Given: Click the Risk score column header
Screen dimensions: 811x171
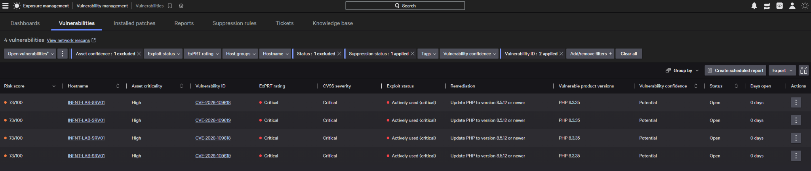Looking at the screenshot, I should coord(14,86).
